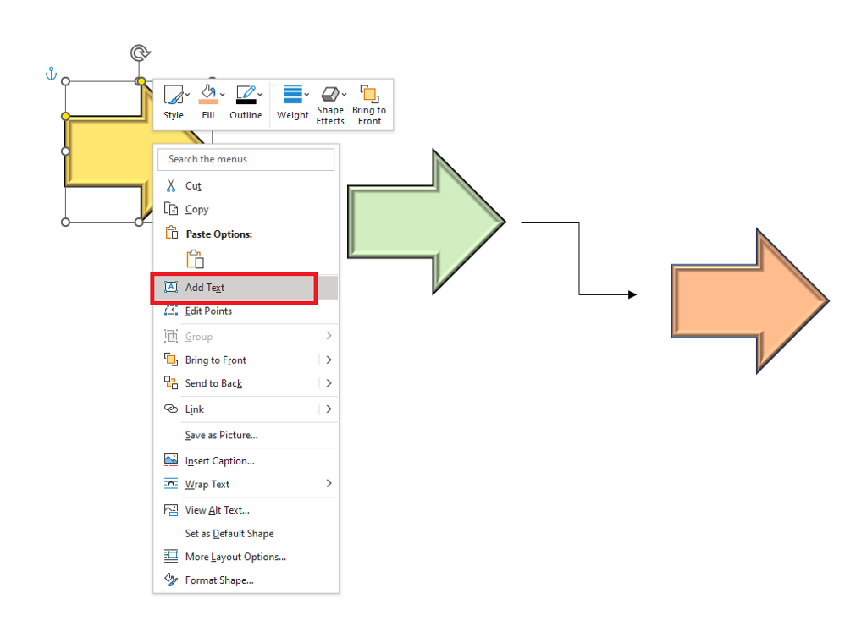Click the picture icon beside Insert Caption
This screenshot has width=867, height=632.
(x=171, y=459)
